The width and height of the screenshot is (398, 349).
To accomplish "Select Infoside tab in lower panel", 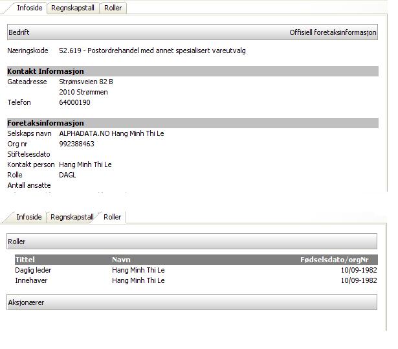I will [x=29, y=217].
